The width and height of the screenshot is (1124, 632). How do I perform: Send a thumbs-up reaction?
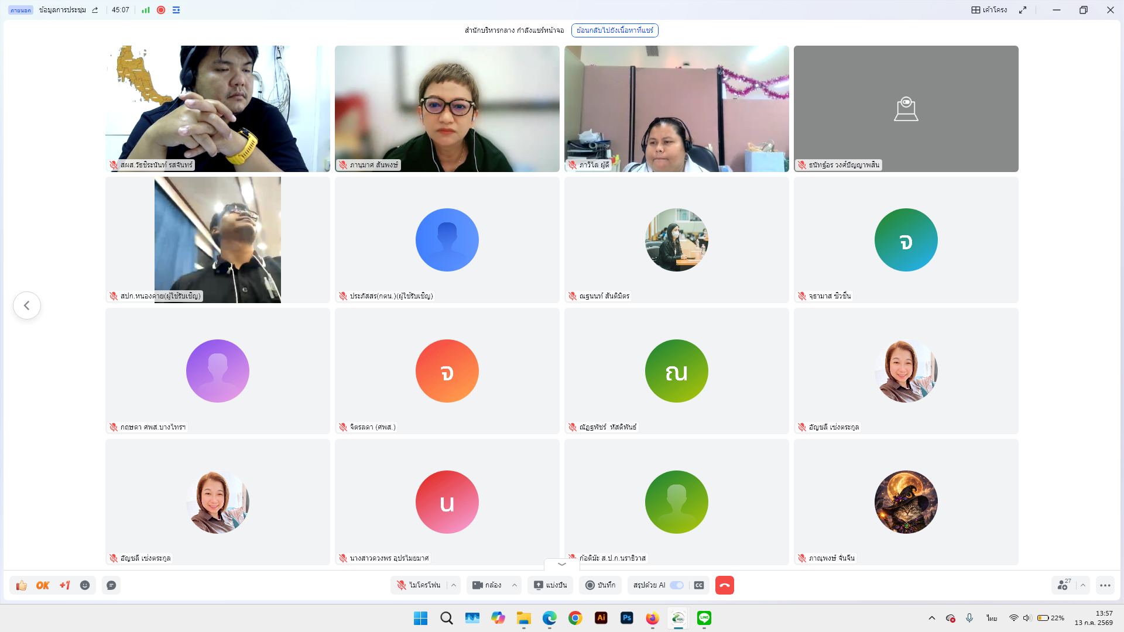click(22, 585)
